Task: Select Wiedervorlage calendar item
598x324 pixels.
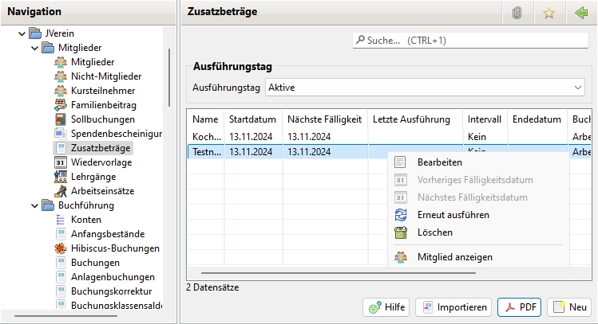Action: point(101,162)
